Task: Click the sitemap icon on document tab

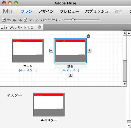Action: 4,27
